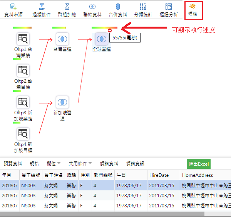Click the 新加玻營運 join node

click(62, 102)
